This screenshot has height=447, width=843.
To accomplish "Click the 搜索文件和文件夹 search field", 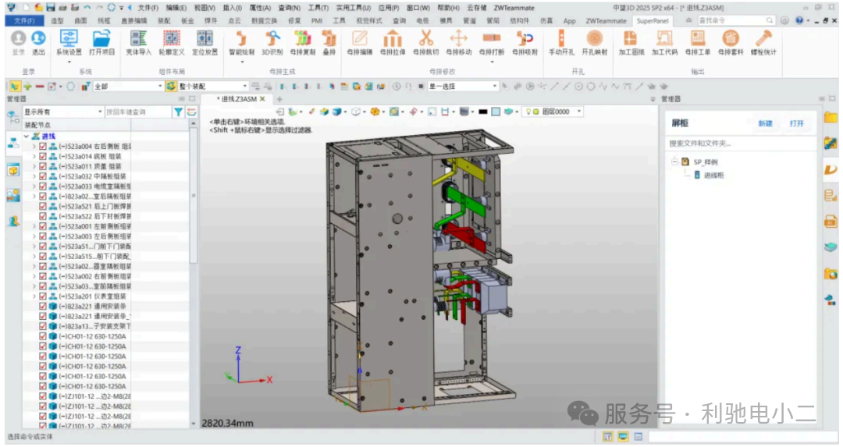I will pyautogui.click(x=741, y=144).
